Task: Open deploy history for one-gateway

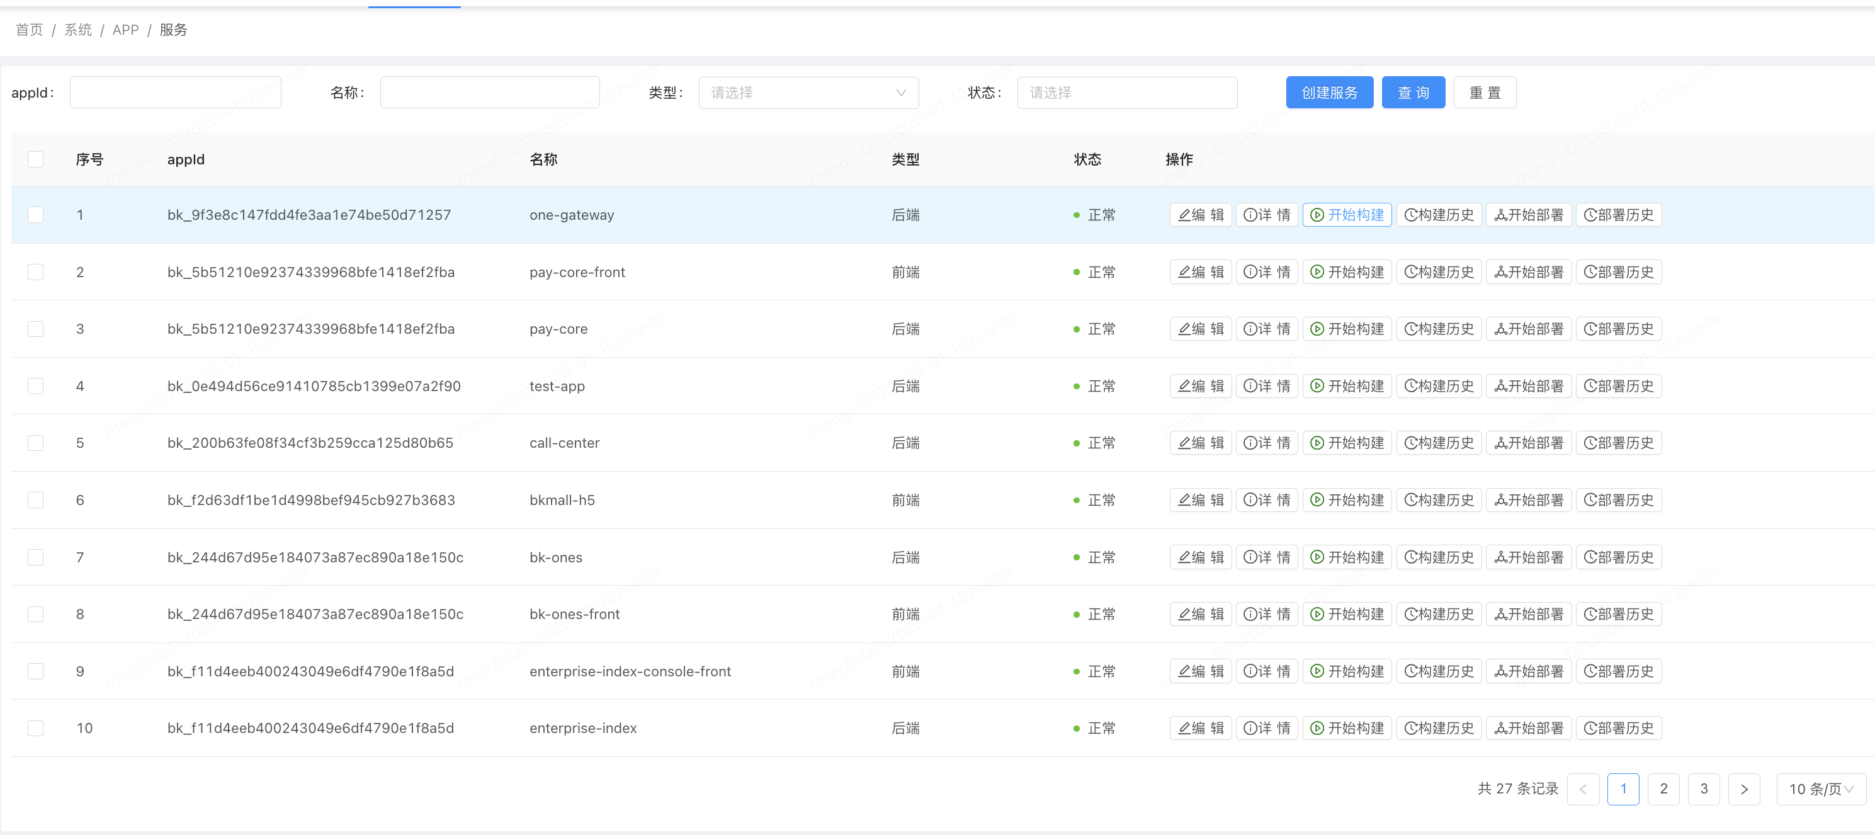Action: point(1618,215)
